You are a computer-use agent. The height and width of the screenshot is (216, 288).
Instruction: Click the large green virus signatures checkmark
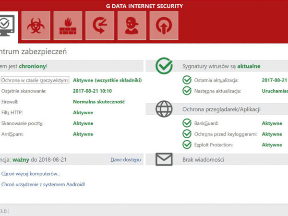(x=164, y=66)
